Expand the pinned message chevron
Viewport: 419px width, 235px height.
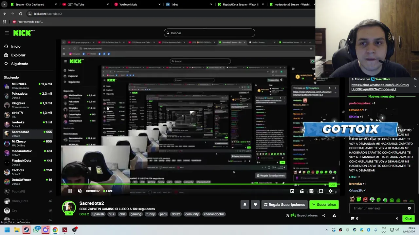click(x=415, y=86)
